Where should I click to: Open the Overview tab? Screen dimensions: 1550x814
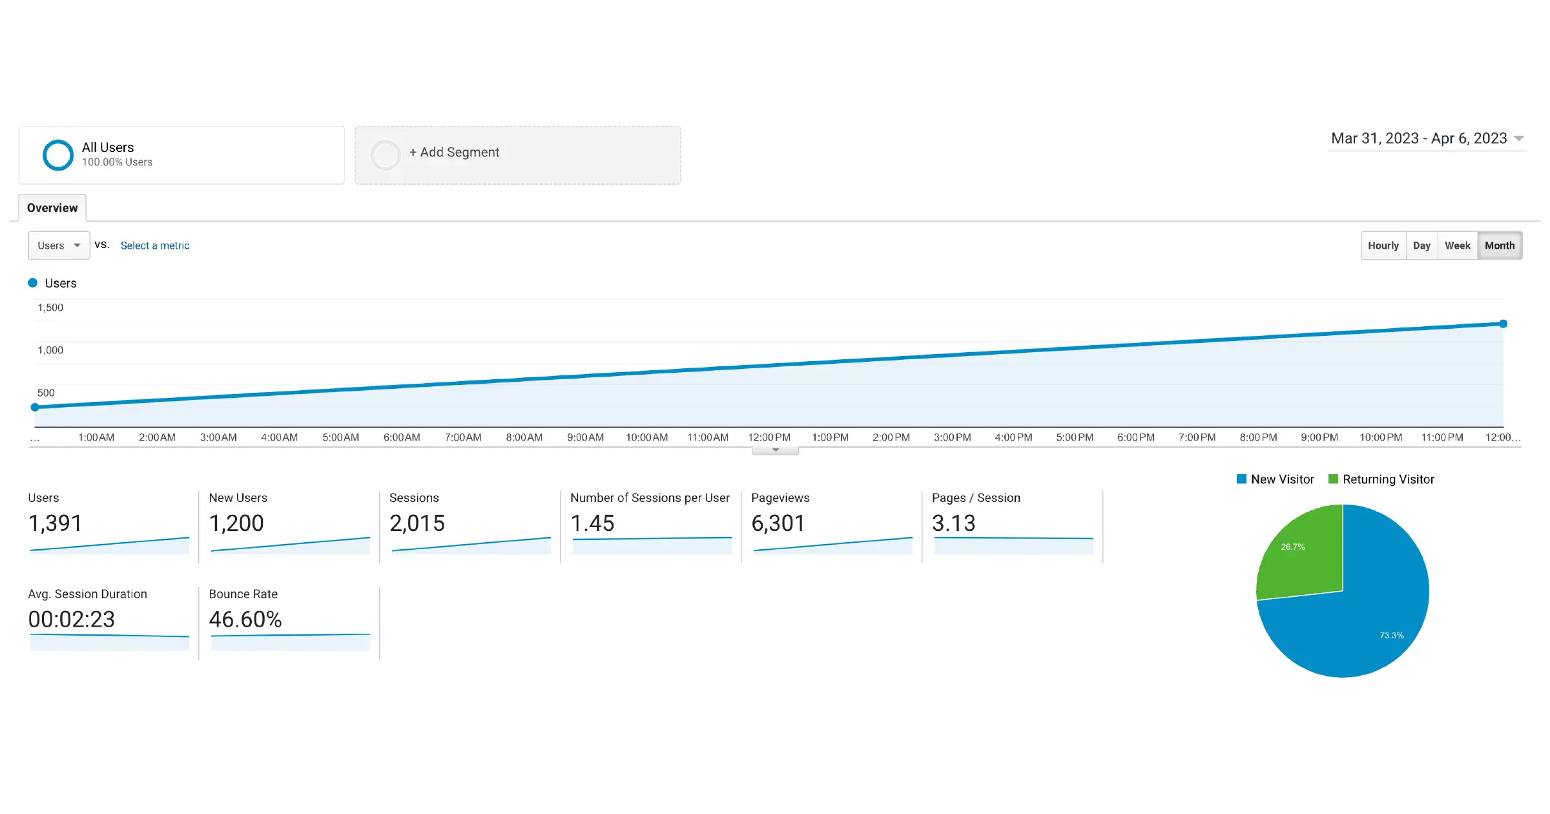coord(52,208)
